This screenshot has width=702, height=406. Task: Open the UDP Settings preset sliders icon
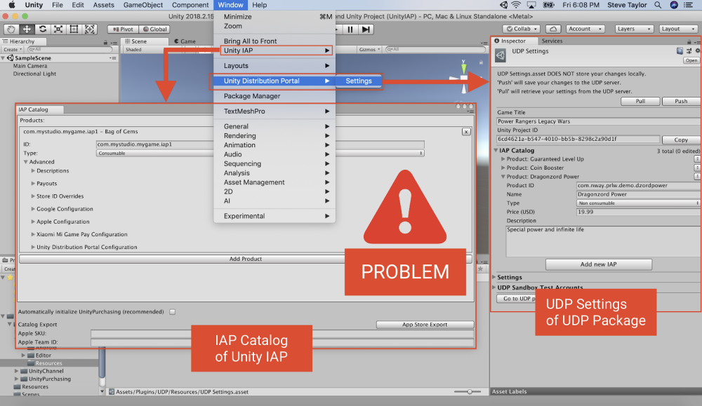tap(689, 51)
